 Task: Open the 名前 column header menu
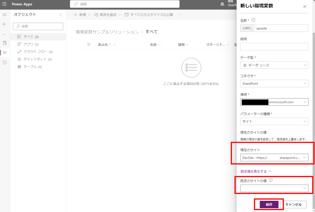(155, 45)
